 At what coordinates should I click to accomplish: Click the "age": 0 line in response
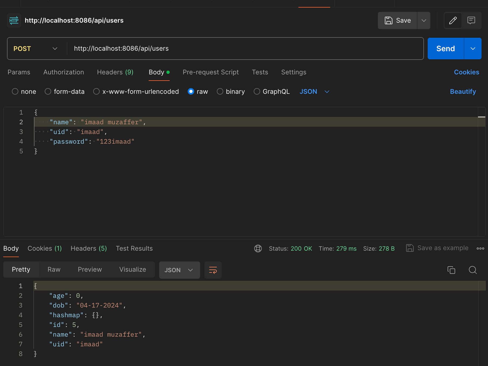point(256,296)
